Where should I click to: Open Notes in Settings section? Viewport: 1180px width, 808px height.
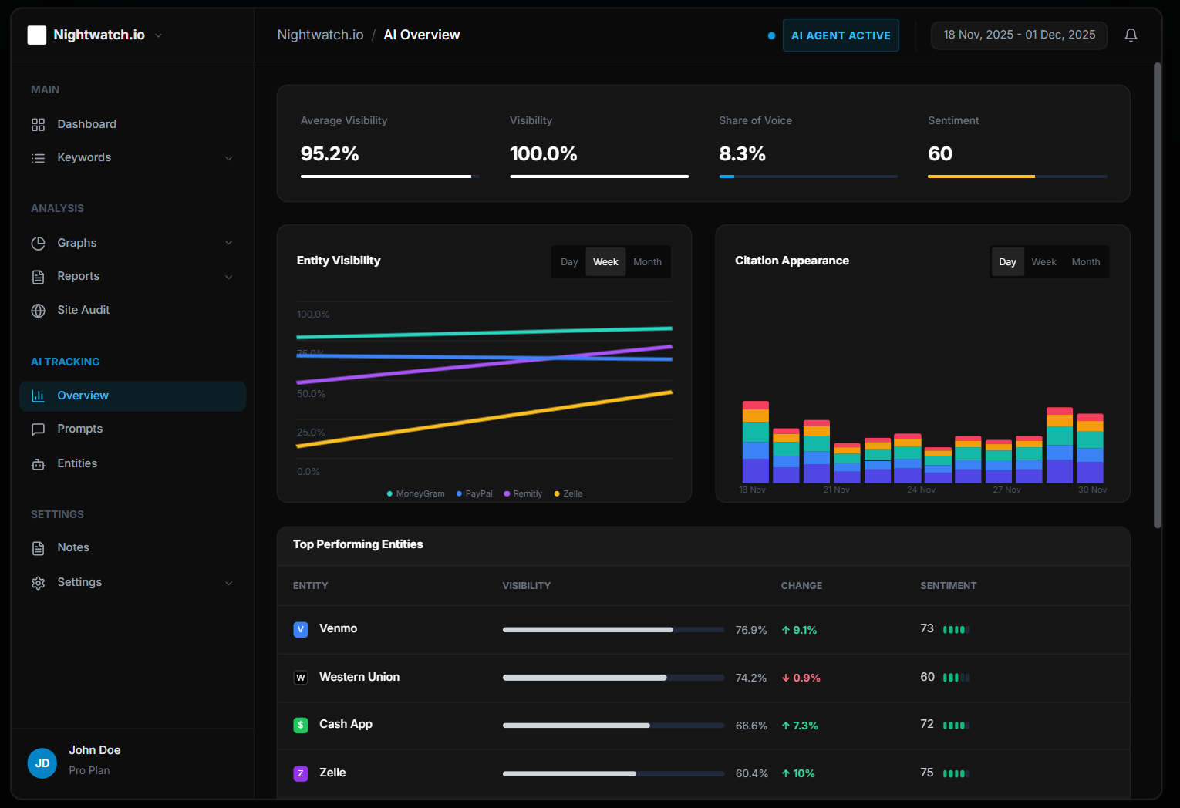72,547
